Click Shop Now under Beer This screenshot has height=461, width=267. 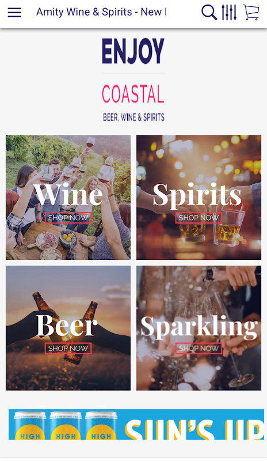(x=68, y=349)
